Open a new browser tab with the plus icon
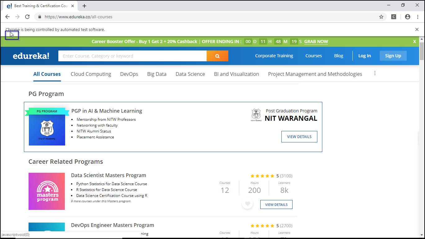This screenshot has height=239, width=425. [x=85, y=5]
